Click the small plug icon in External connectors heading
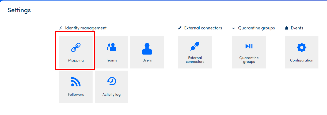 click(x=180, y=28)
